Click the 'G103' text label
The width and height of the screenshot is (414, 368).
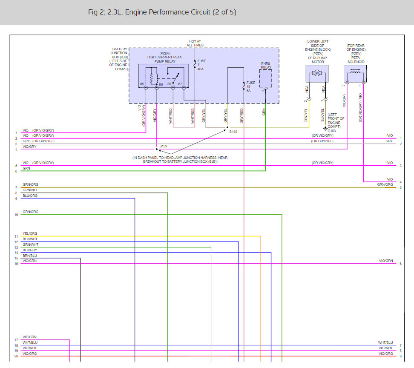point(332,131)
